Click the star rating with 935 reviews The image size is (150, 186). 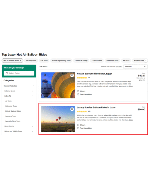pos(82,111)
